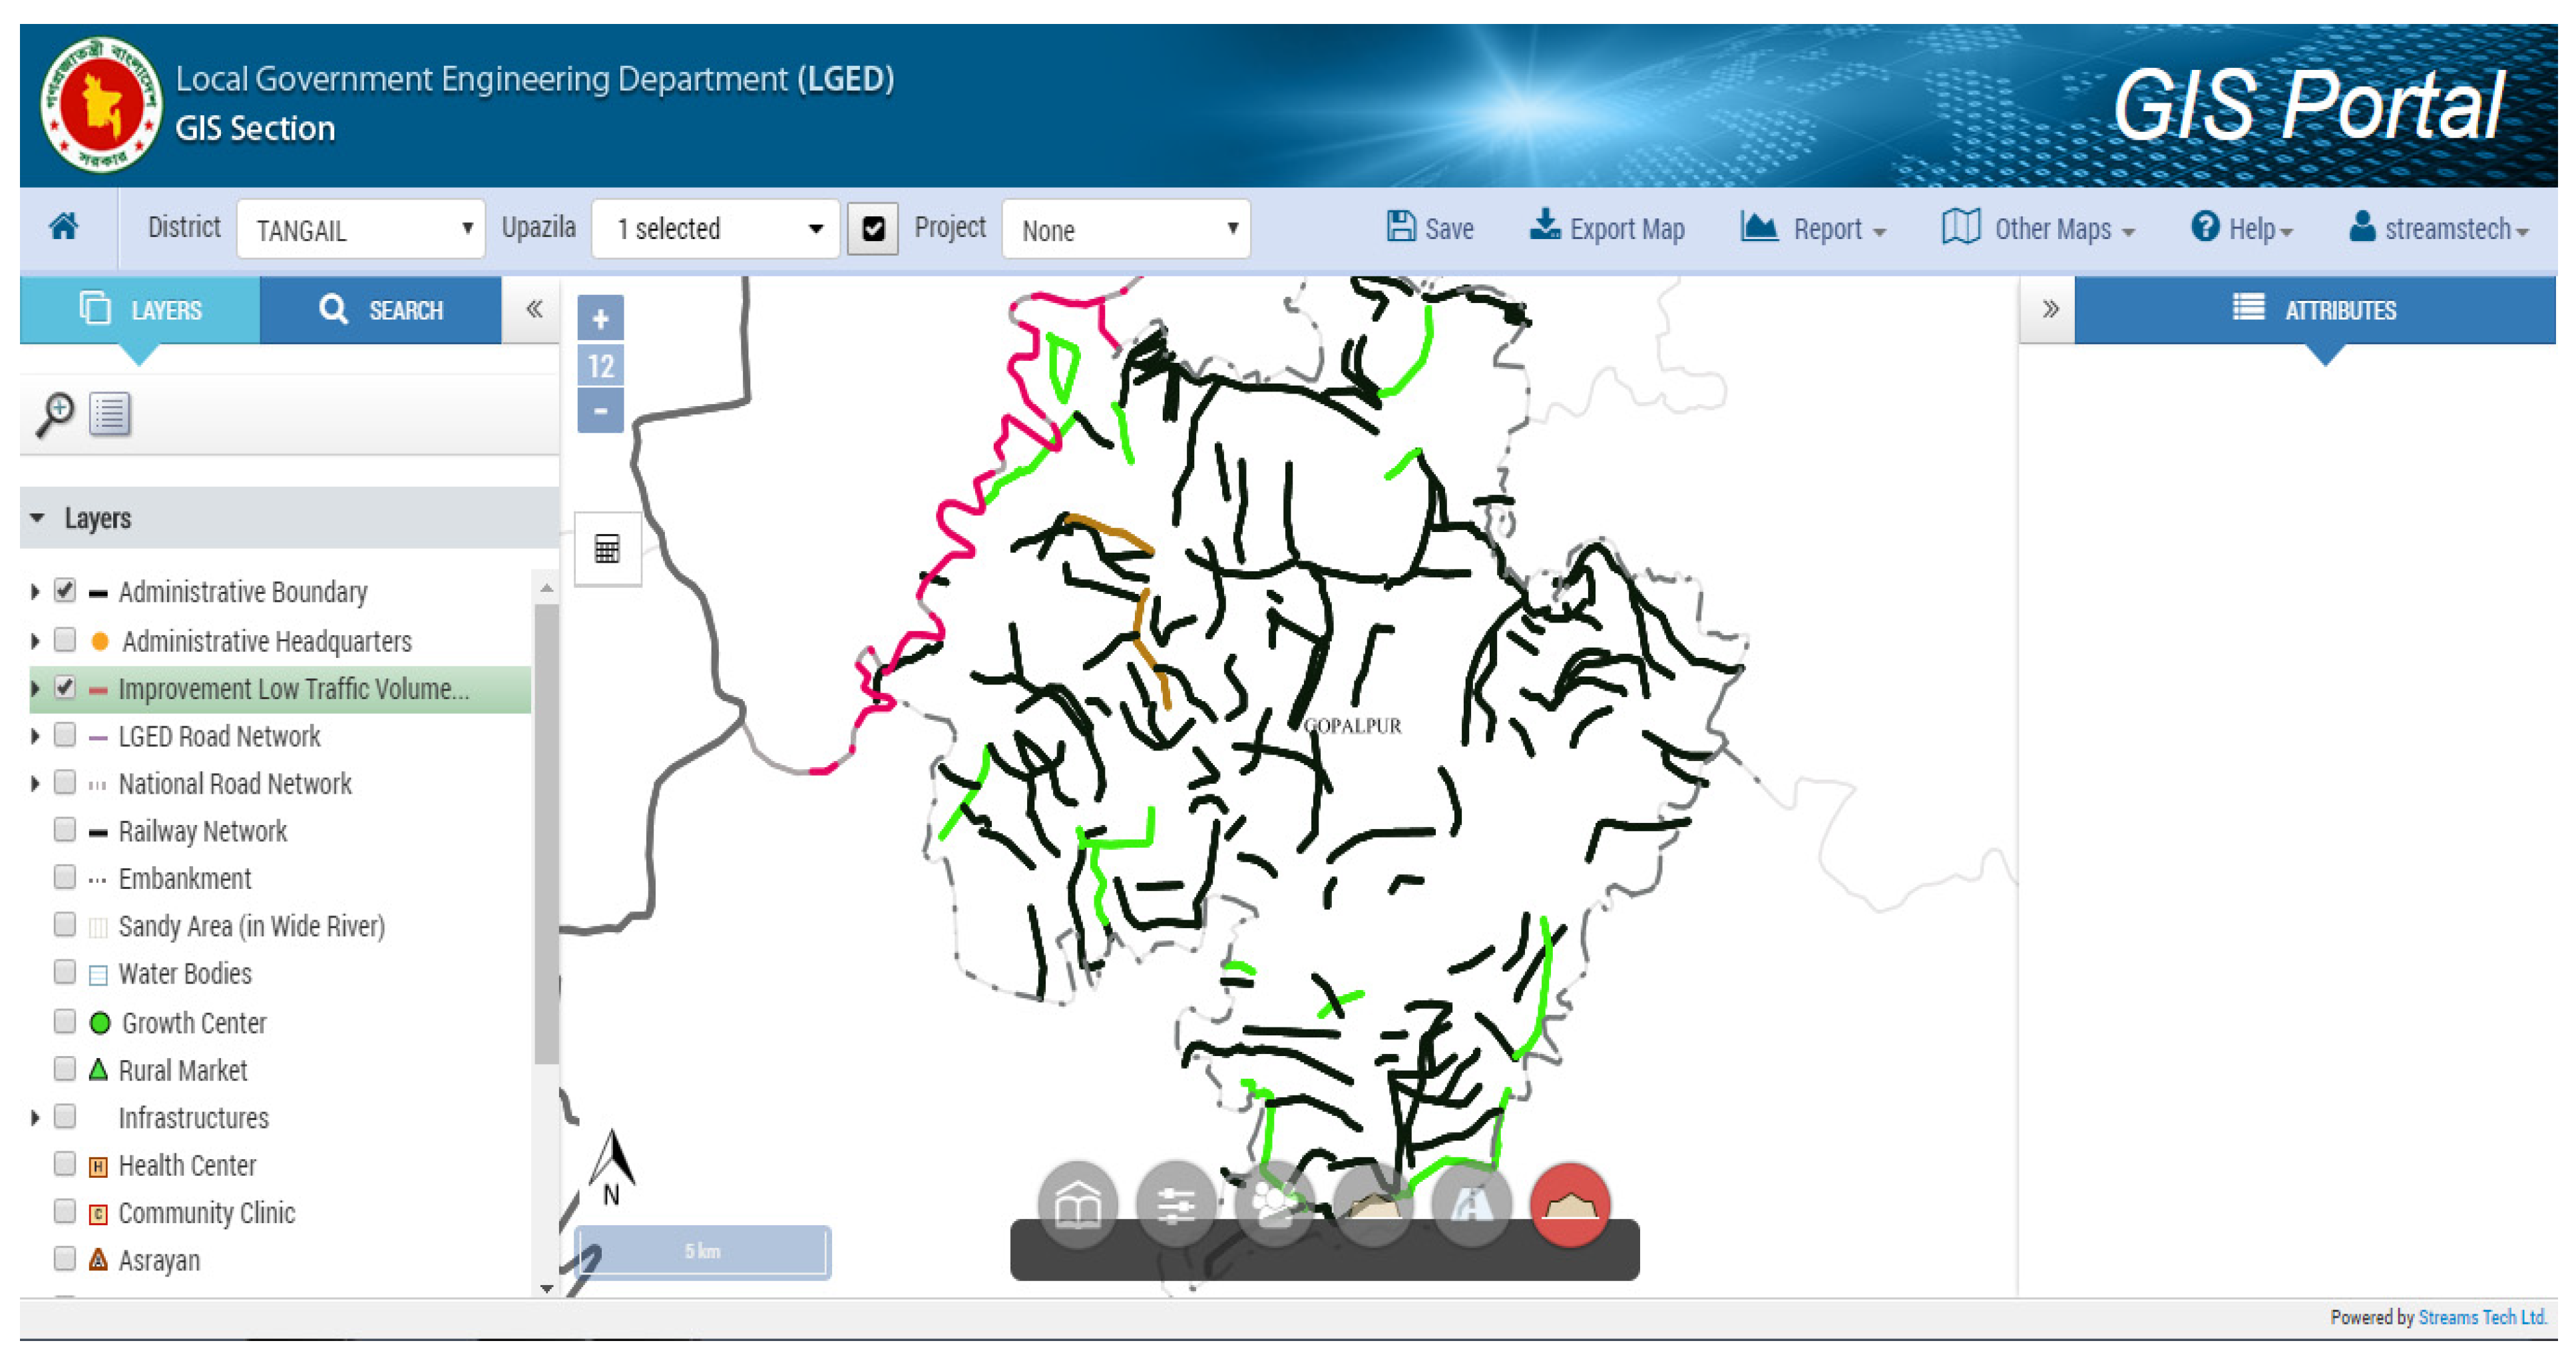Screen dimensions: 2576x1357
Task: Open the Upazila '1 selected' dropdown
Action: coord(715,229)
